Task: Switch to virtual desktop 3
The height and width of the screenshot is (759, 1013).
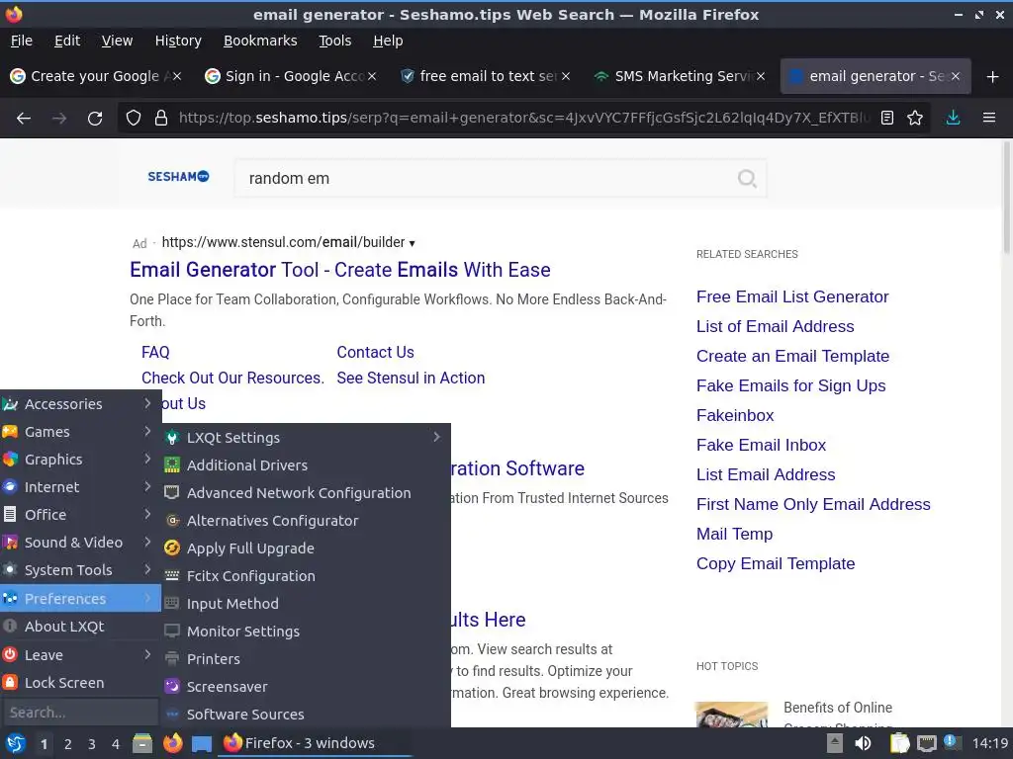Action: tap(92, 744)
